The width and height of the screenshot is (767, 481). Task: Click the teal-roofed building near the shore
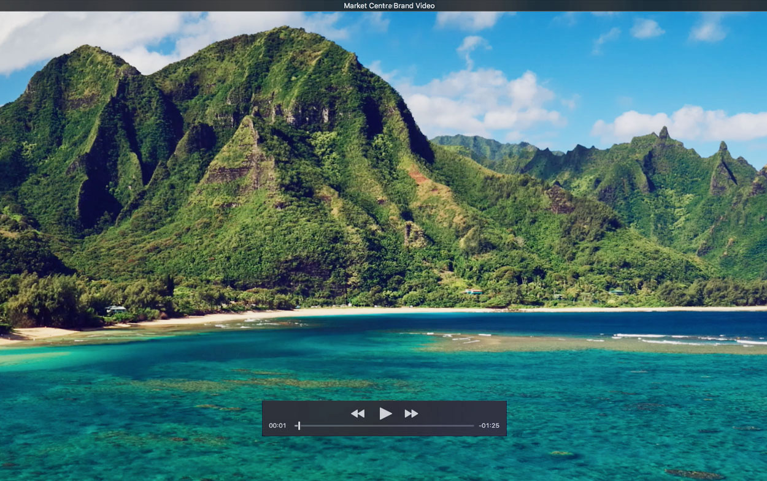[x=472, y=292]
